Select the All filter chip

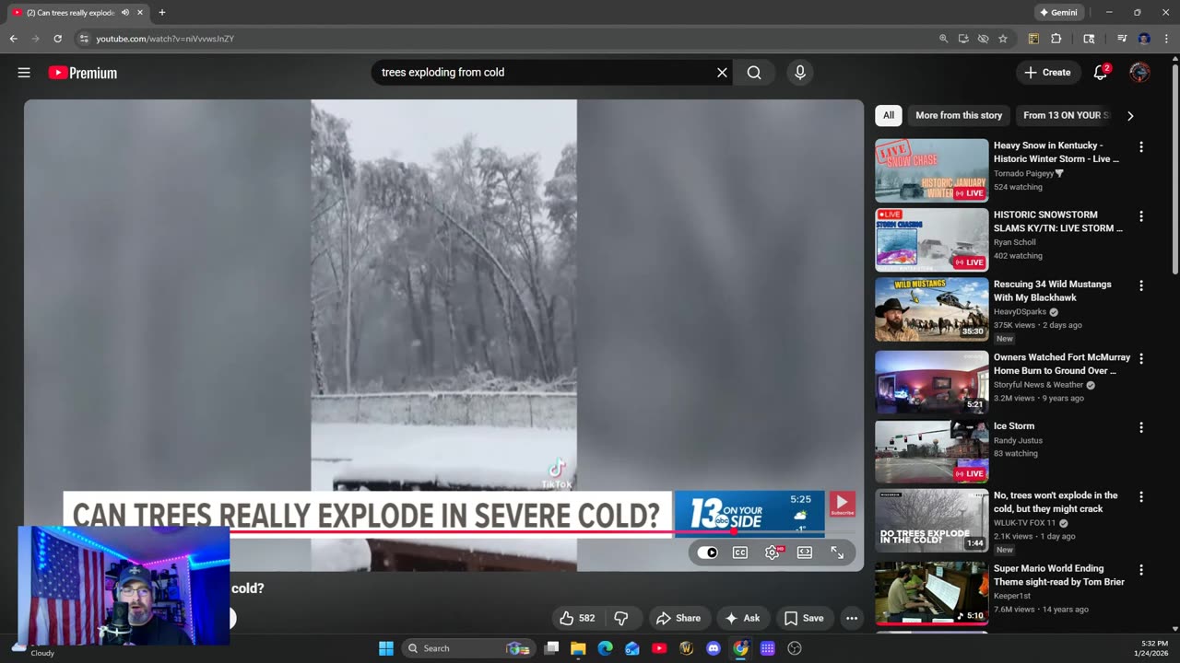[x=889, y=115]
